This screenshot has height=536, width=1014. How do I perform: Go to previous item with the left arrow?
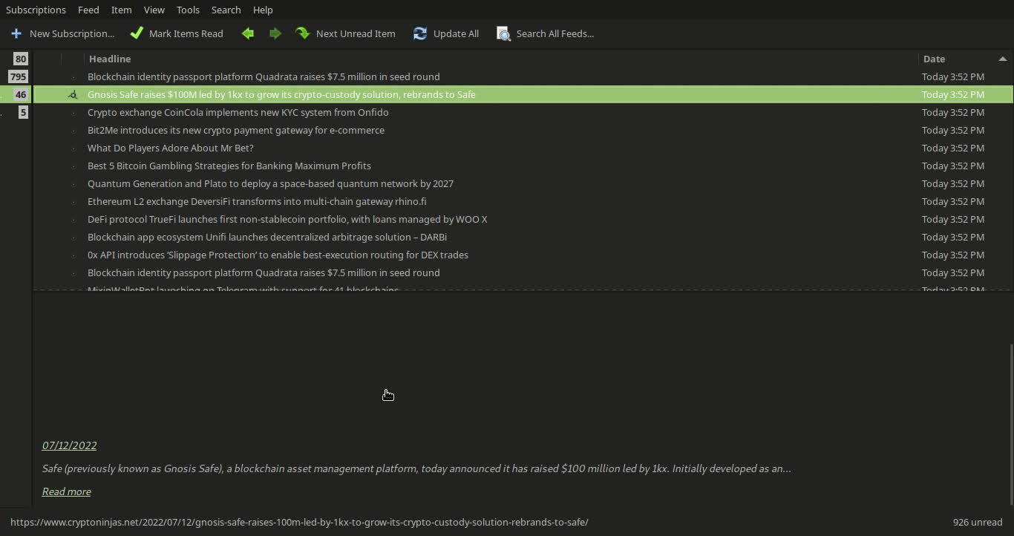248,33
